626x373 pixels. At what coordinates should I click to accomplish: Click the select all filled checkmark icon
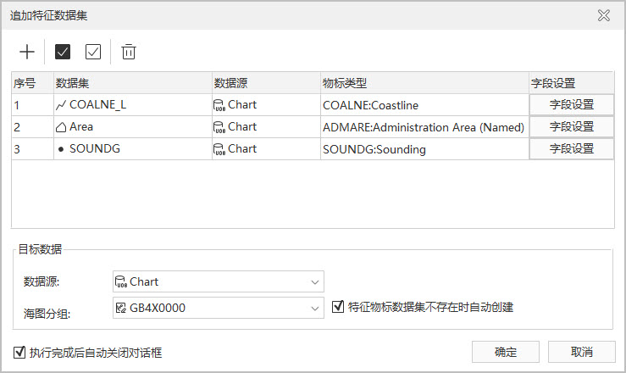tap(63, 52)
